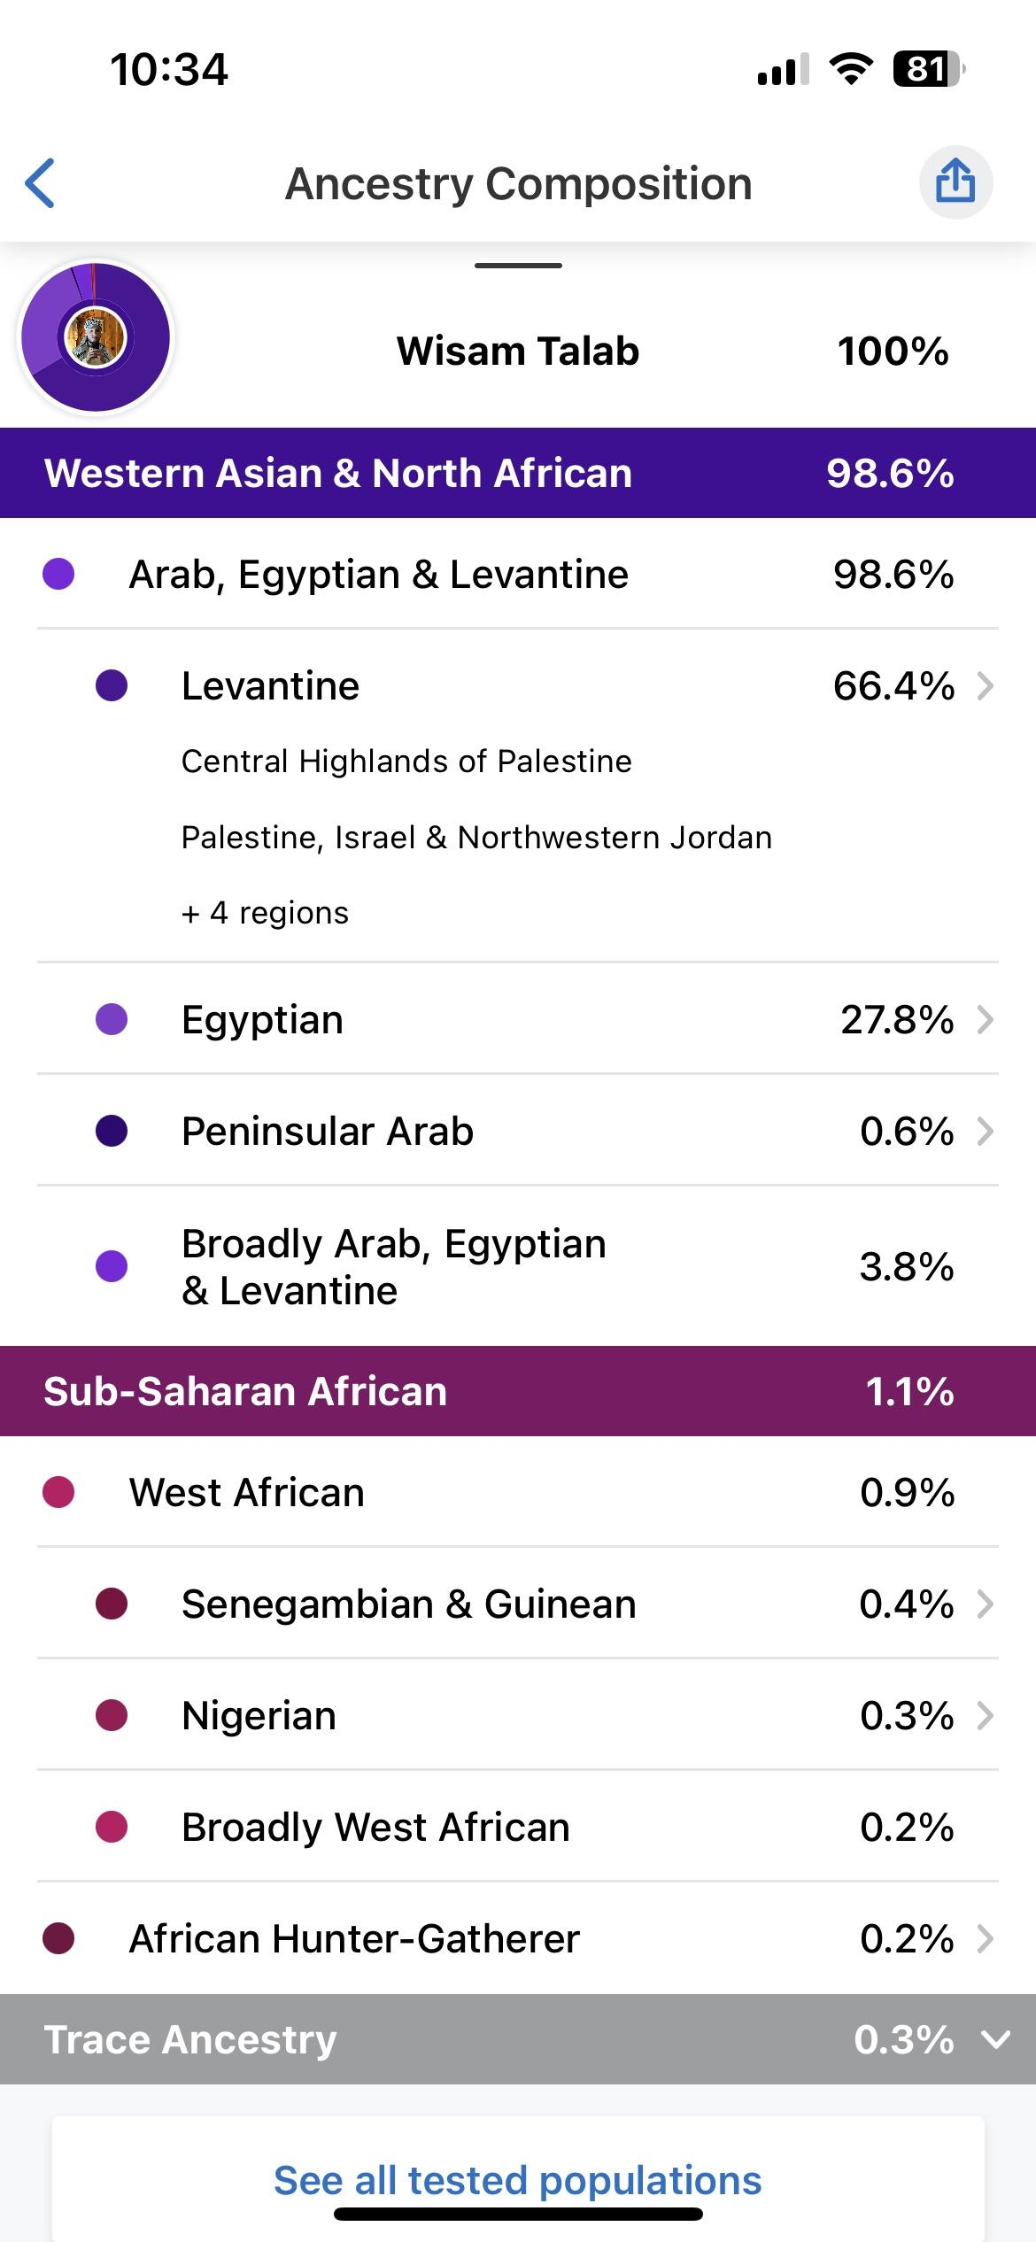Tap the drag handle bar above the name
Screen dimensions: 1036x2242
coord(518,266)
